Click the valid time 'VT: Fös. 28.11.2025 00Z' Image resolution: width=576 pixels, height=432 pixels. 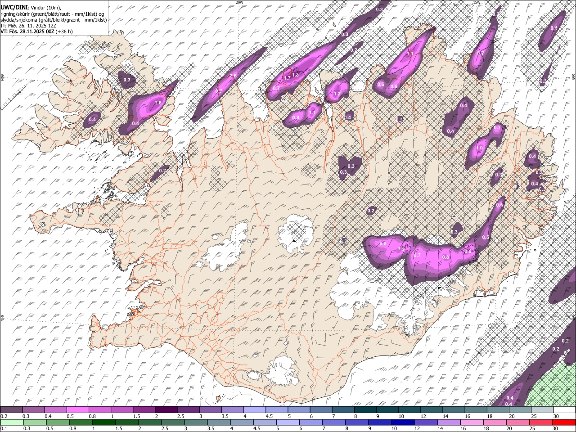pyautogui.click(x=27, y=31)
